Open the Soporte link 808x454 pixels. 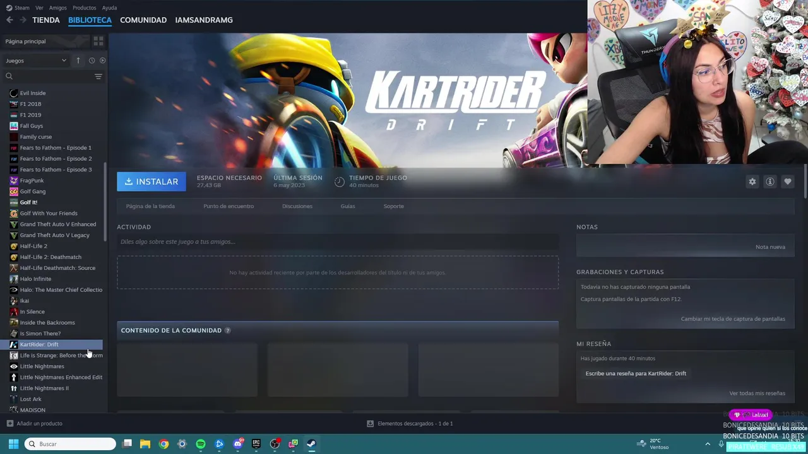coord(393,206)
